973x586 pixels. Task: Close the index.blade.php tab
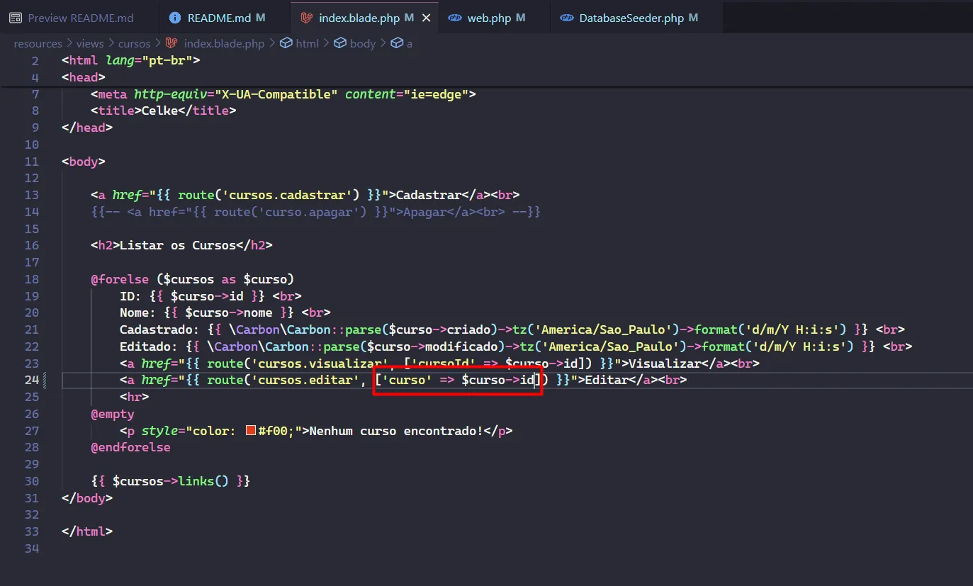426,18
